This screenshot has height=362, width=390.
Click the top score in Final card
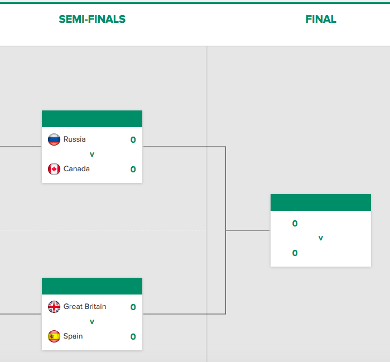(x=295, y=224)
